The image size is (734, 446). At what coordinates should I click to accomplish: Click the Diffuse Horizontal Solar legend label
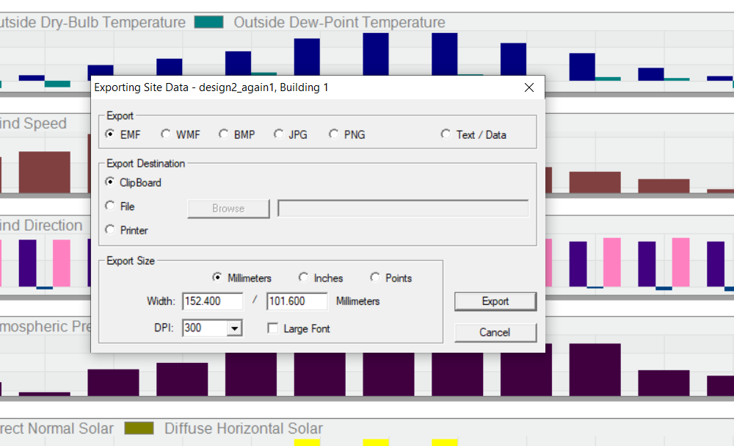(244, 428)
